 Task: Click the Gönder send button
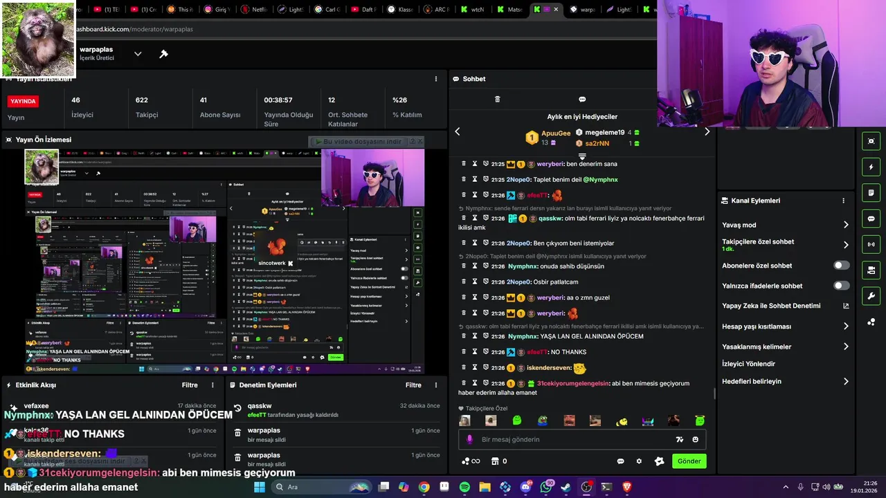(689, 461)
